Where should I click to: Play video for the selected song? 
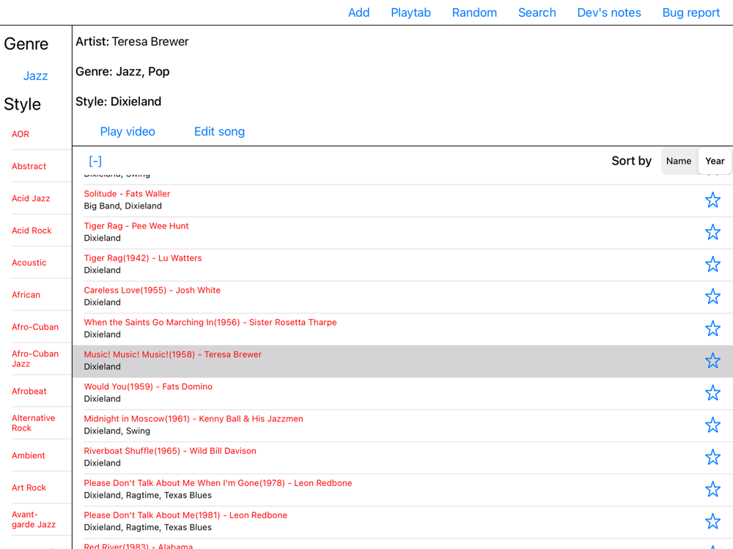(x=128, y=132)
